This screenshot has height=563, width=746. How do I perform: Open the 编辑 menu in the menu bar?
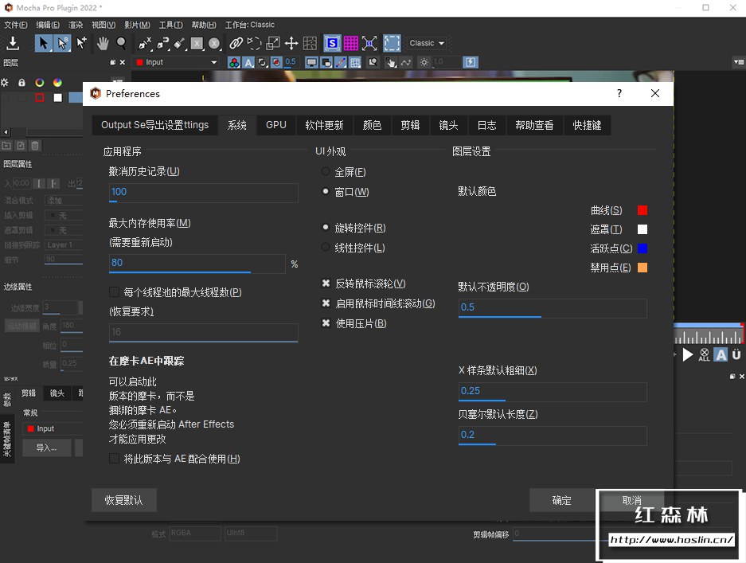point(46,24)
